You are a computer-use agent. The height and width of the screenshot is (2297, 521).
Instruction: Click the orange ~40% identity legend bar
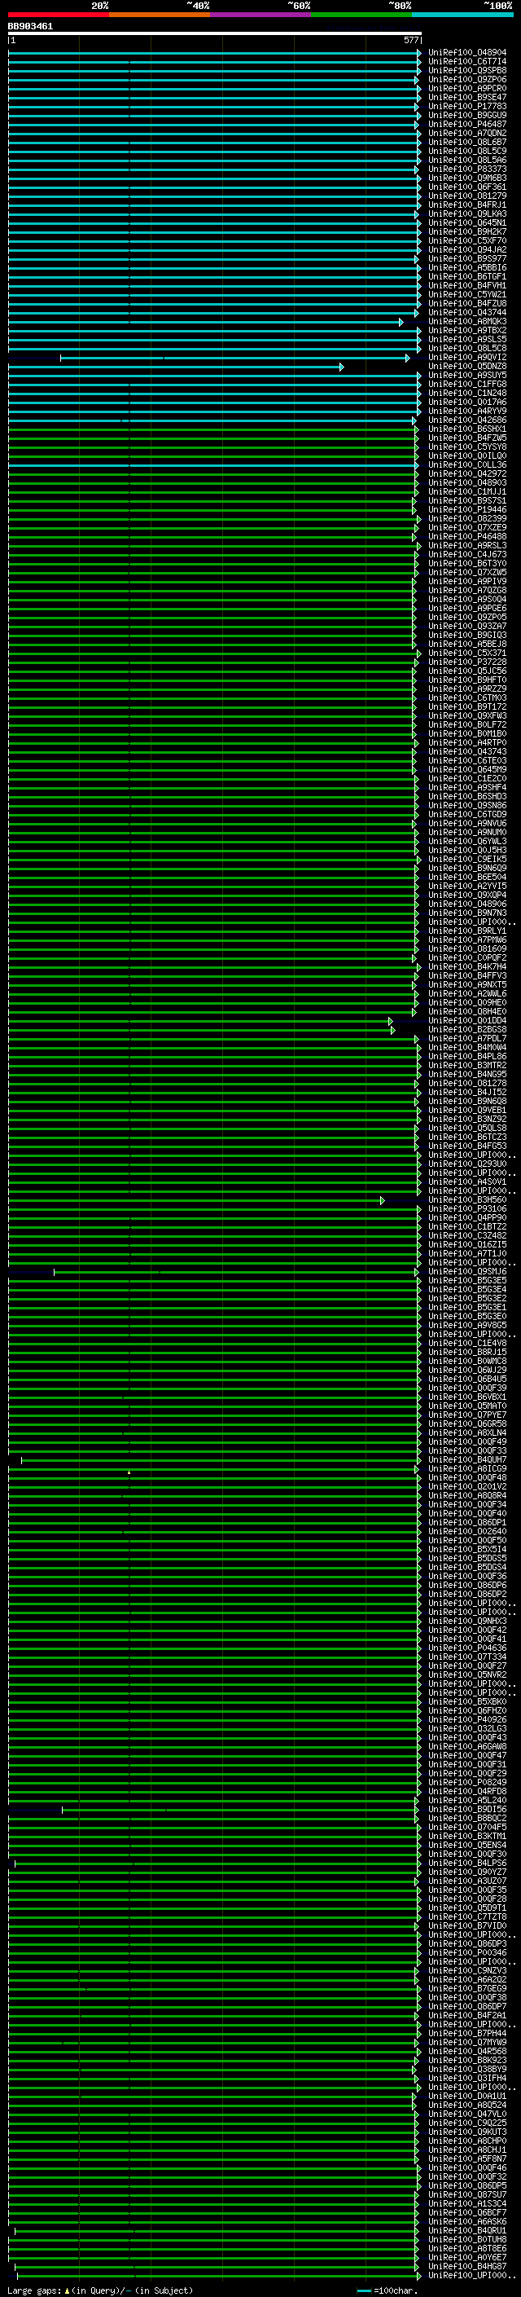[160, 15]
